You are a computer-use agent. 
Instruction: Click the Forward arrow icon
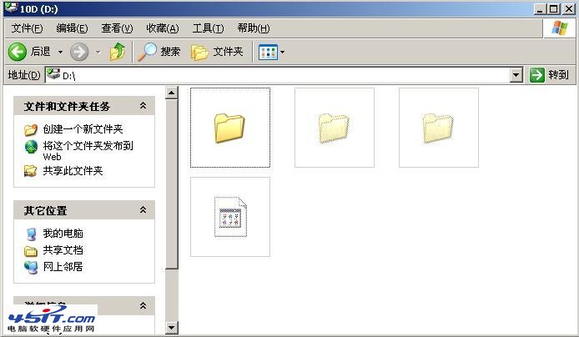pos(80,52)
